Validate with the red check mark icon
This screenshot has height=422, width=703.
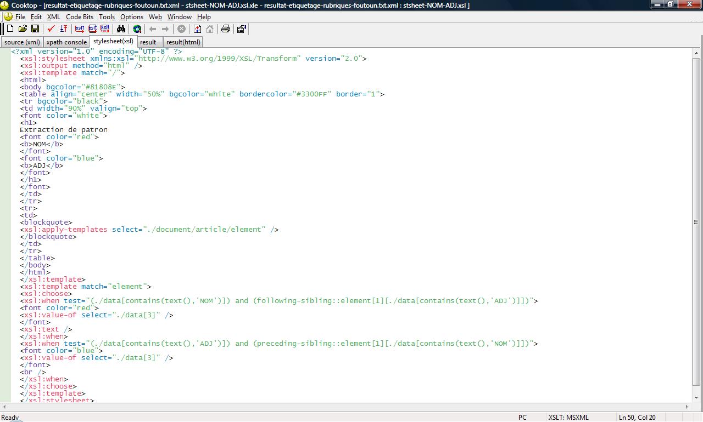tap(51, 29)
